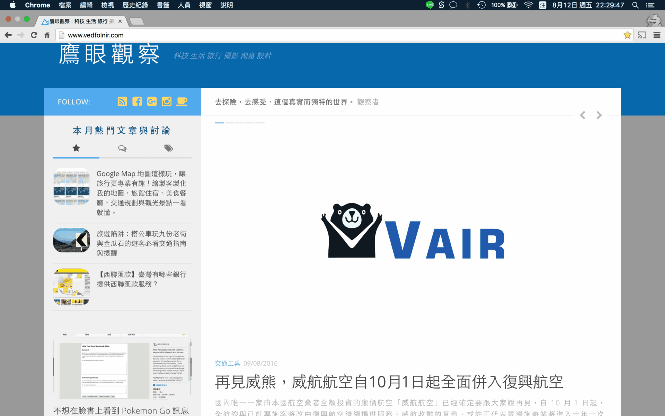Click the Spotlight search icon

click(x=635, y=5)
